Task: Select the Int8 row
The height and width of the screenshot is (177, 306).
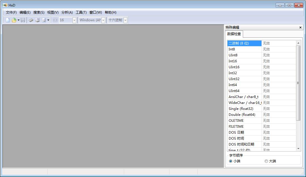Action: (x=262, y=49)
